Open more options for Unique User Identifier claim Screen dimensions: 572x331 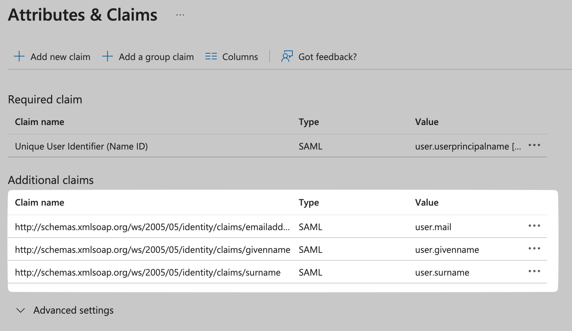coord(534,145)
